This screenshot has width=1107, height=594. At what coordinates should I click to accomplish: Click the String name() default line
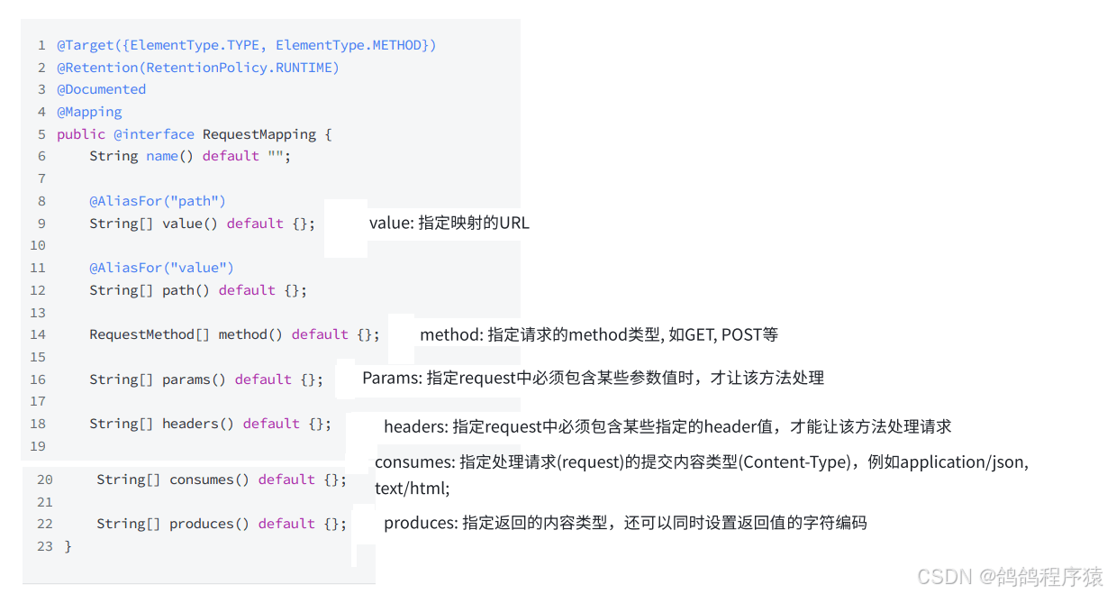pos(190,156)
